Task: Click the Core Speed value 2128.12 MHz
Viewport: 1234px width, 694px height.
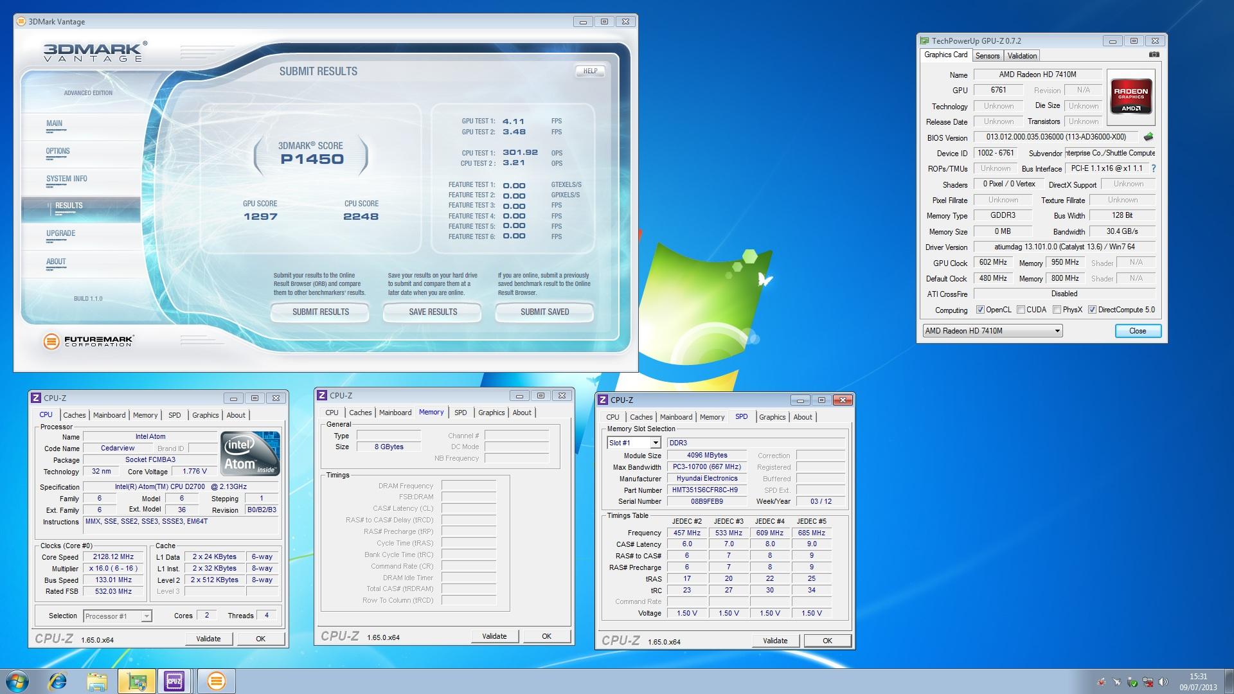Action: tap(114, 557)
